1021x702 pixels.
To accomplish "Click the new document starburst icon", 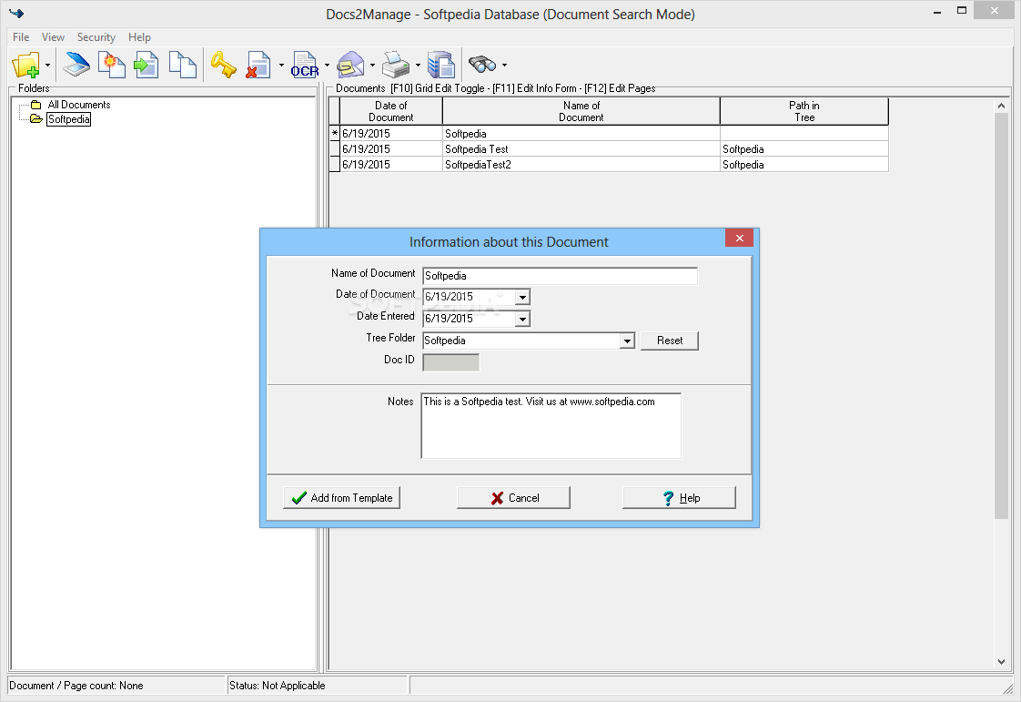I will [x=112, y=66].
